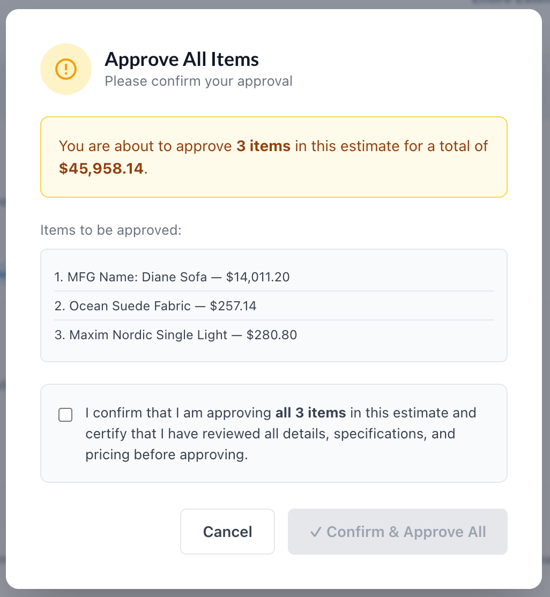Click the yellow approval warning banner
550x597 pixels.
click(x=274, y=157)
